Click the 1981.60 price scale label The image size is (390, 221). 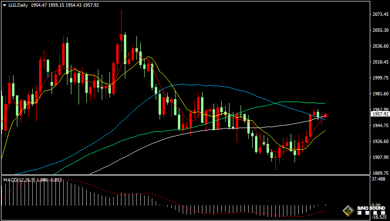[x=380, y=94]
